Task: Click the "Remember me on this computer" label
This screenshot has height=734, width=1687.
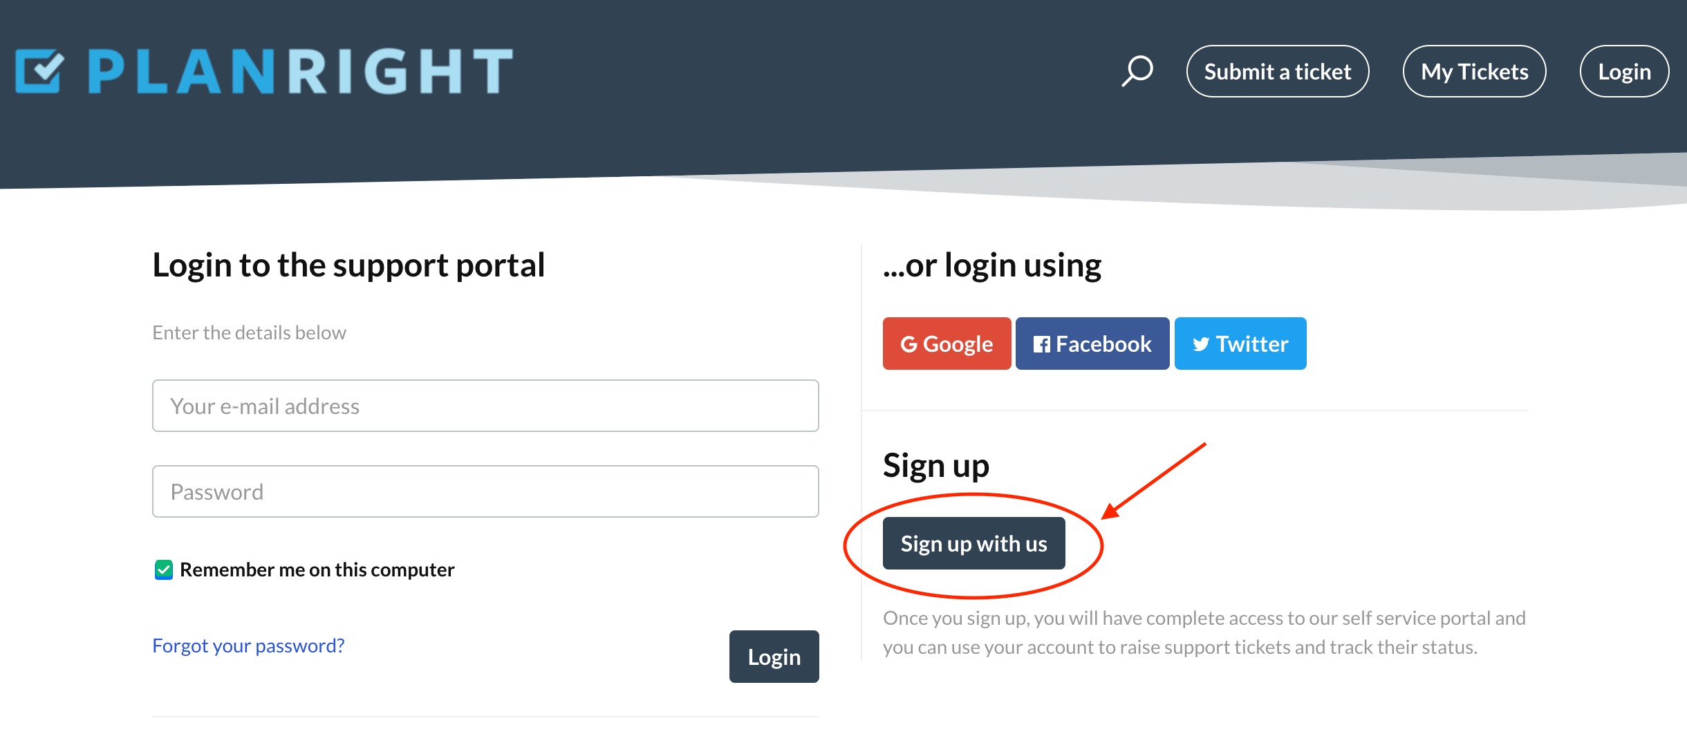Action: click(x=317, y=570)
